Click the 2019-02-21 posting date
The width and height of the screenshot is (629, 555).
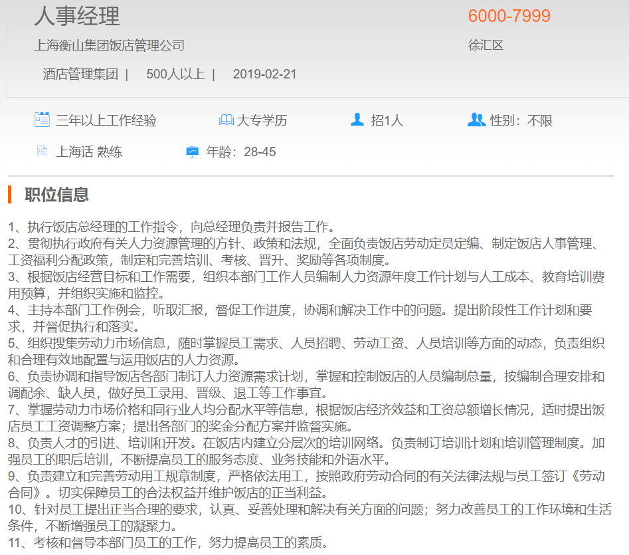264,74
